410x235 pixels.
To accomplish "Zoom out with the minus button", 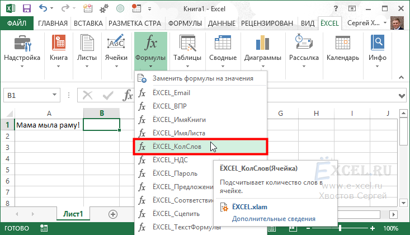I will click(308, 228).
